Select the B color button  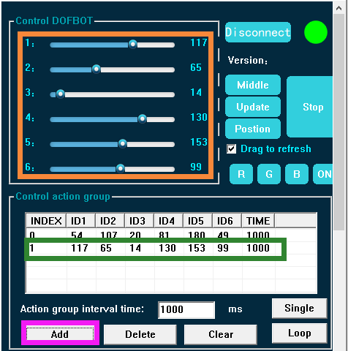click(x=297, y=174)
